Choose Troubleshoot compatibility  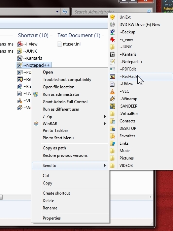pyautogui.click(x=67, y=80)
